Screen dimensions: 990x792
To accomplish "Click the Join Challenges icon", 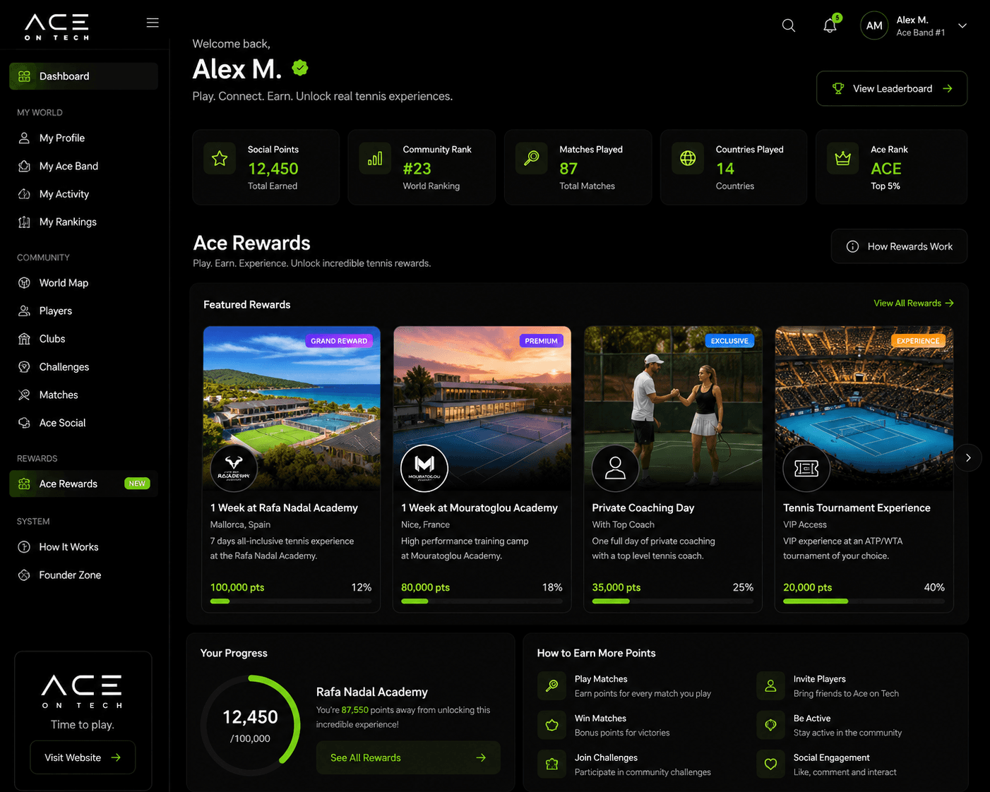I will tap(552, 764).
